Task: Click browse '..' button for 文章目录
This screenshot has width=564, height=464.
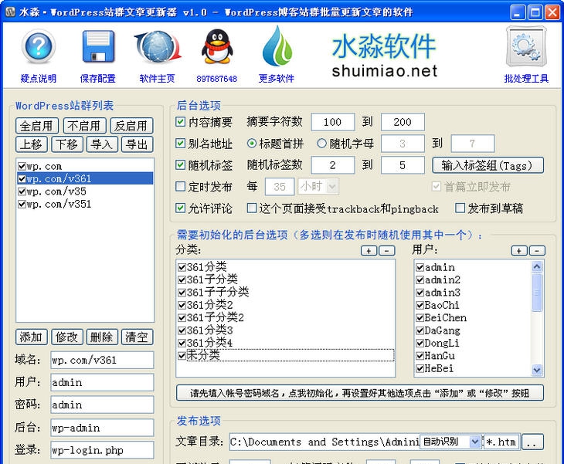Action: click(532, 442)
